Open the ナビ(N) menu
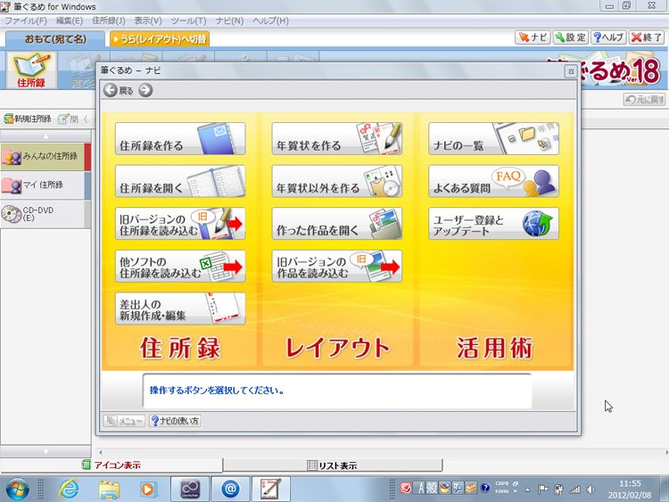The height and width of the screenshot is (502, 669). [229, 21]
